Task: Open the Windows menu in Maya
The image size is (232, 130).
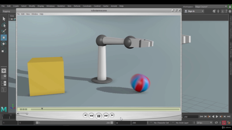Action: (x=50, y=6)
